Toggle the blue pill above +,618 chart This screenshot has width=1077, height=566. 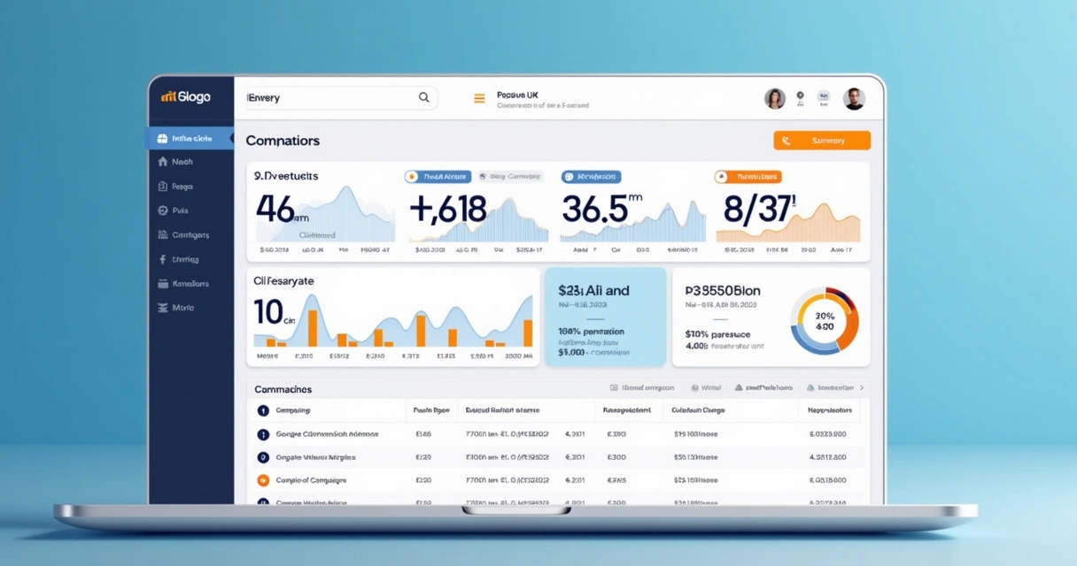tap(438, 177)
